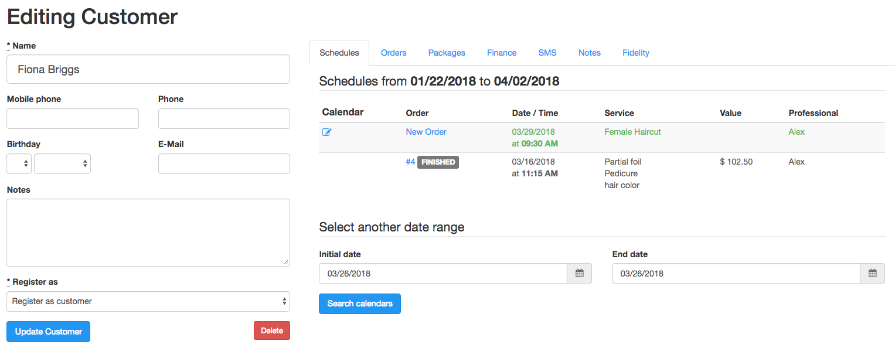This screenshot has width=895, height=348.
Task: Select the SMS tab
Action: 547,53
